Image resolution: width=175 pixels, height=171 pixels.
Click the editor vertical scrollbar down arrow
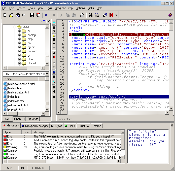coord(171,108)
